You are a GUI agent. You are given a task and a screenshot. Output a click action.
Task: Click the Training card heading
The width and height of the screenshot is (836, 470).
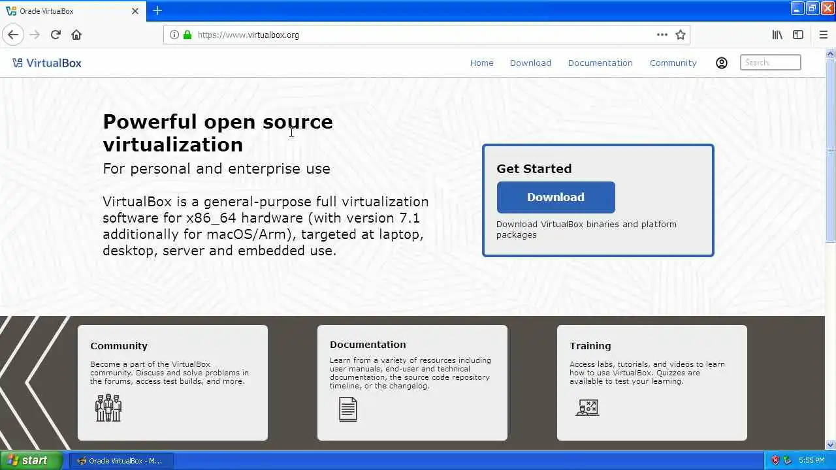tap(590, 346)
